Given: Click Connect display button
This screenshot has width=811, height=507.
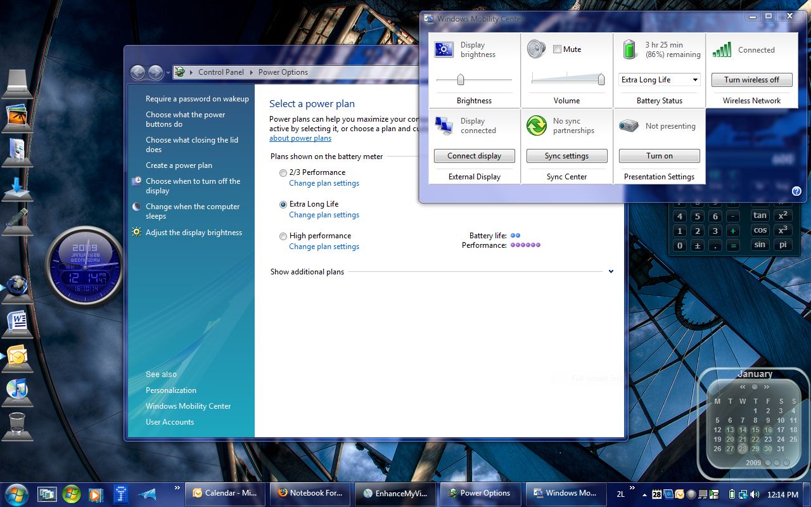Looking at the screenshot, I should click(x=475, y=156).
